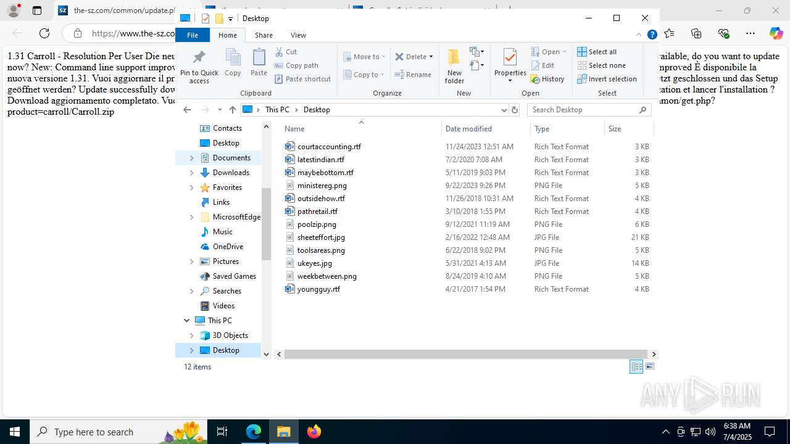This screenshot has width=790, height=444.
Task: Click the Edit ribbon button
Action: click(542, 65)
